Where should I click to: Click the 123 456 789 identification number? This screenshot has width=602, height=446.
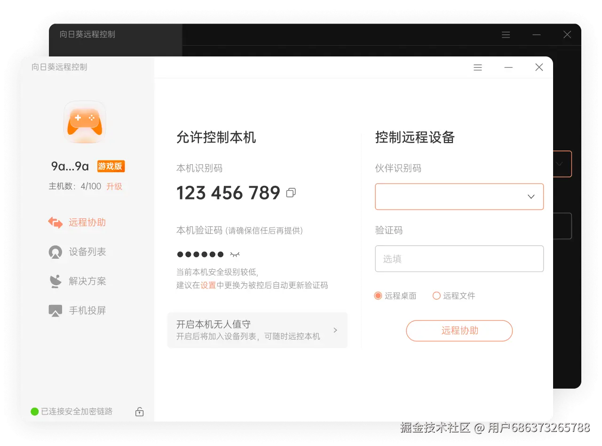229,193
